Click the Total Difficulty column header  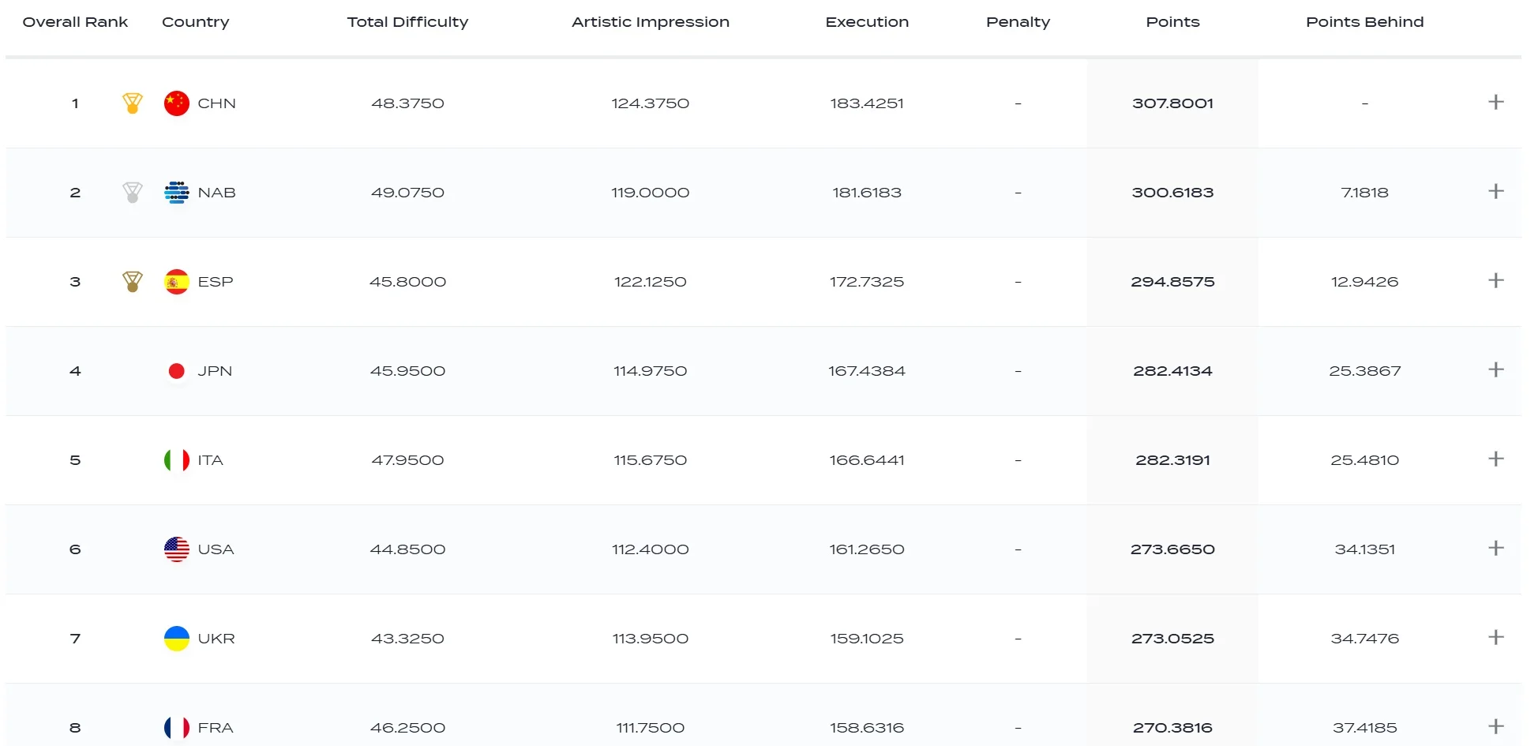407,22
